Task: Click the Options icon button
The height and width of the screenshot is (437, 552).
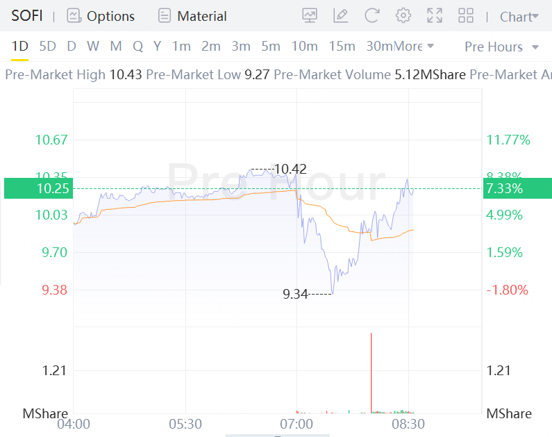Action: pos(74,15)
